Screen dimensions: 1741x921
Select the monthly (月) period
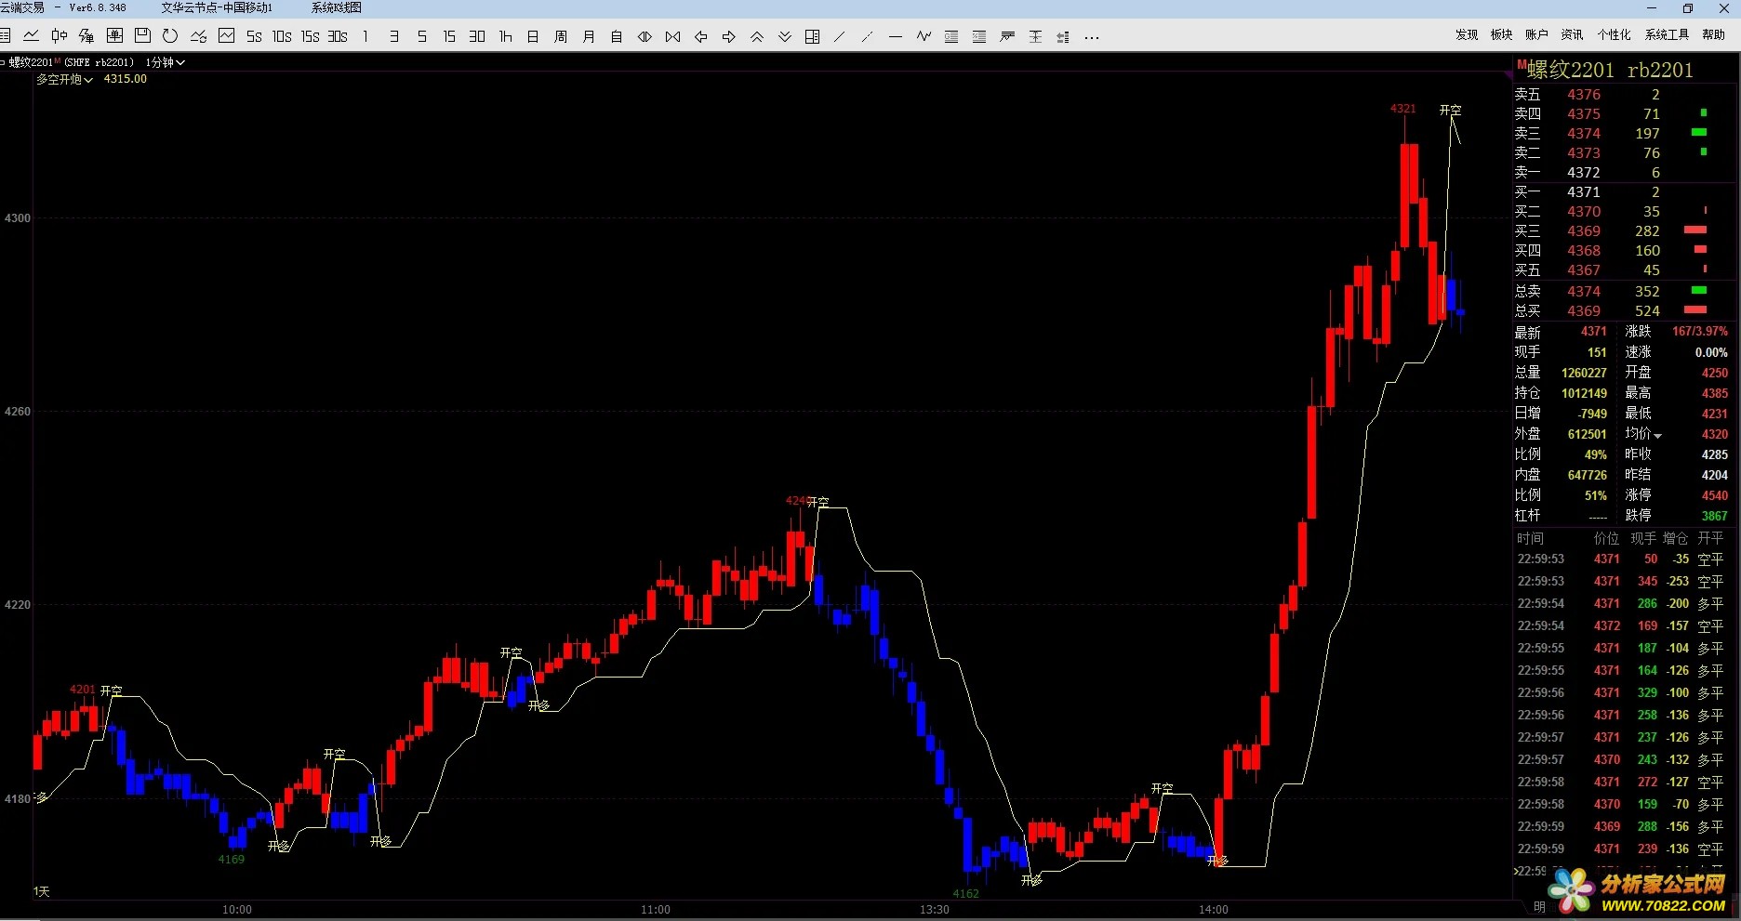coord(589,36)
